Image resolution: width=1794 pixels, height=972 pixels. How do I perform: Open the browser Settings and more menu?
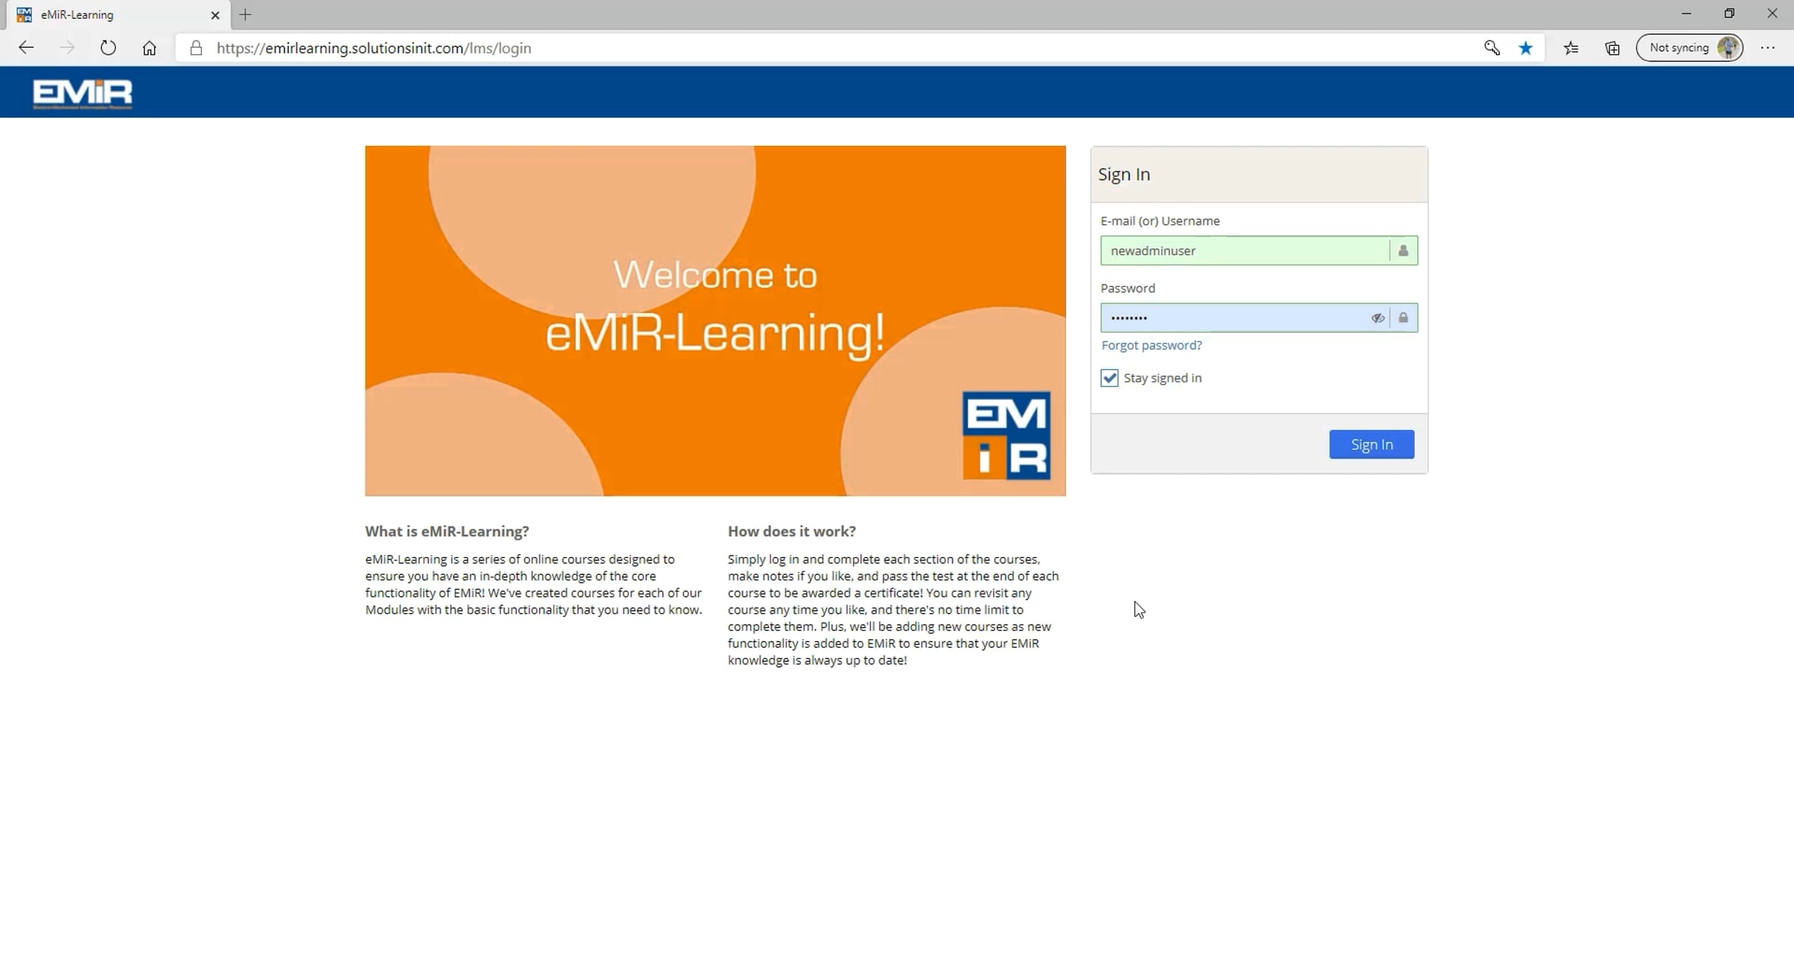1768,48
